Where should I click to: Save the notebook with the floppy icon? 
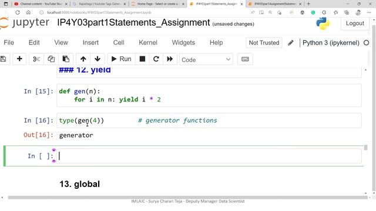click(x=4, y=59)
